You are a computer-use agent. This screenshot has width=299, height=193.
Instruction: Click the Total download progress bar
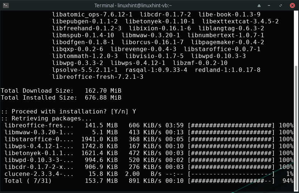[x=231, y=181]
